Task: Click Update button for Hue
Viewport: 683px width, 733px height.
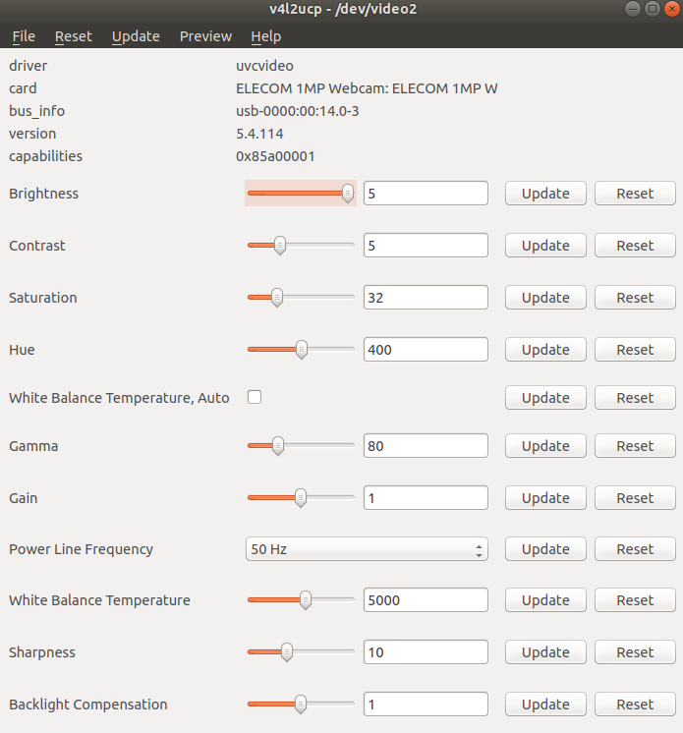Action: (x=545, y=350)
